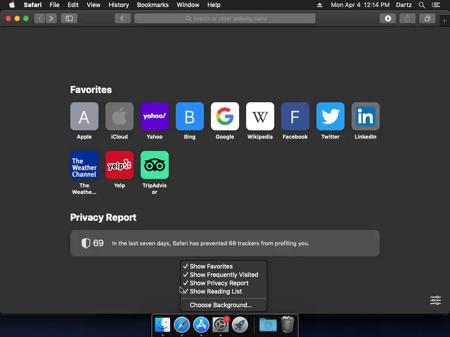Open Finder from the Dock
Image resolution: width=450 pixels, height=337 pixels.
pyautogui.click(x=163, y=325)
